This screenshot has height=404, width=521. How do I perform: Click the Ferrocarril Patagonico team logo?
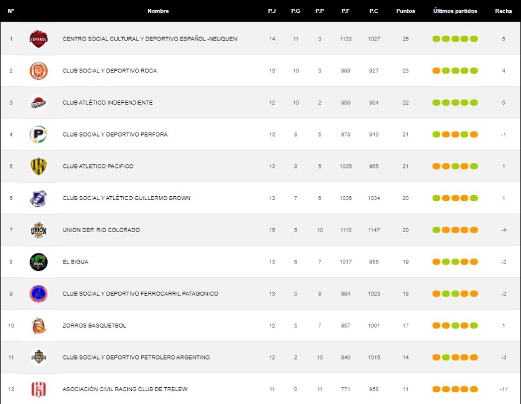[x=38, y=294]
